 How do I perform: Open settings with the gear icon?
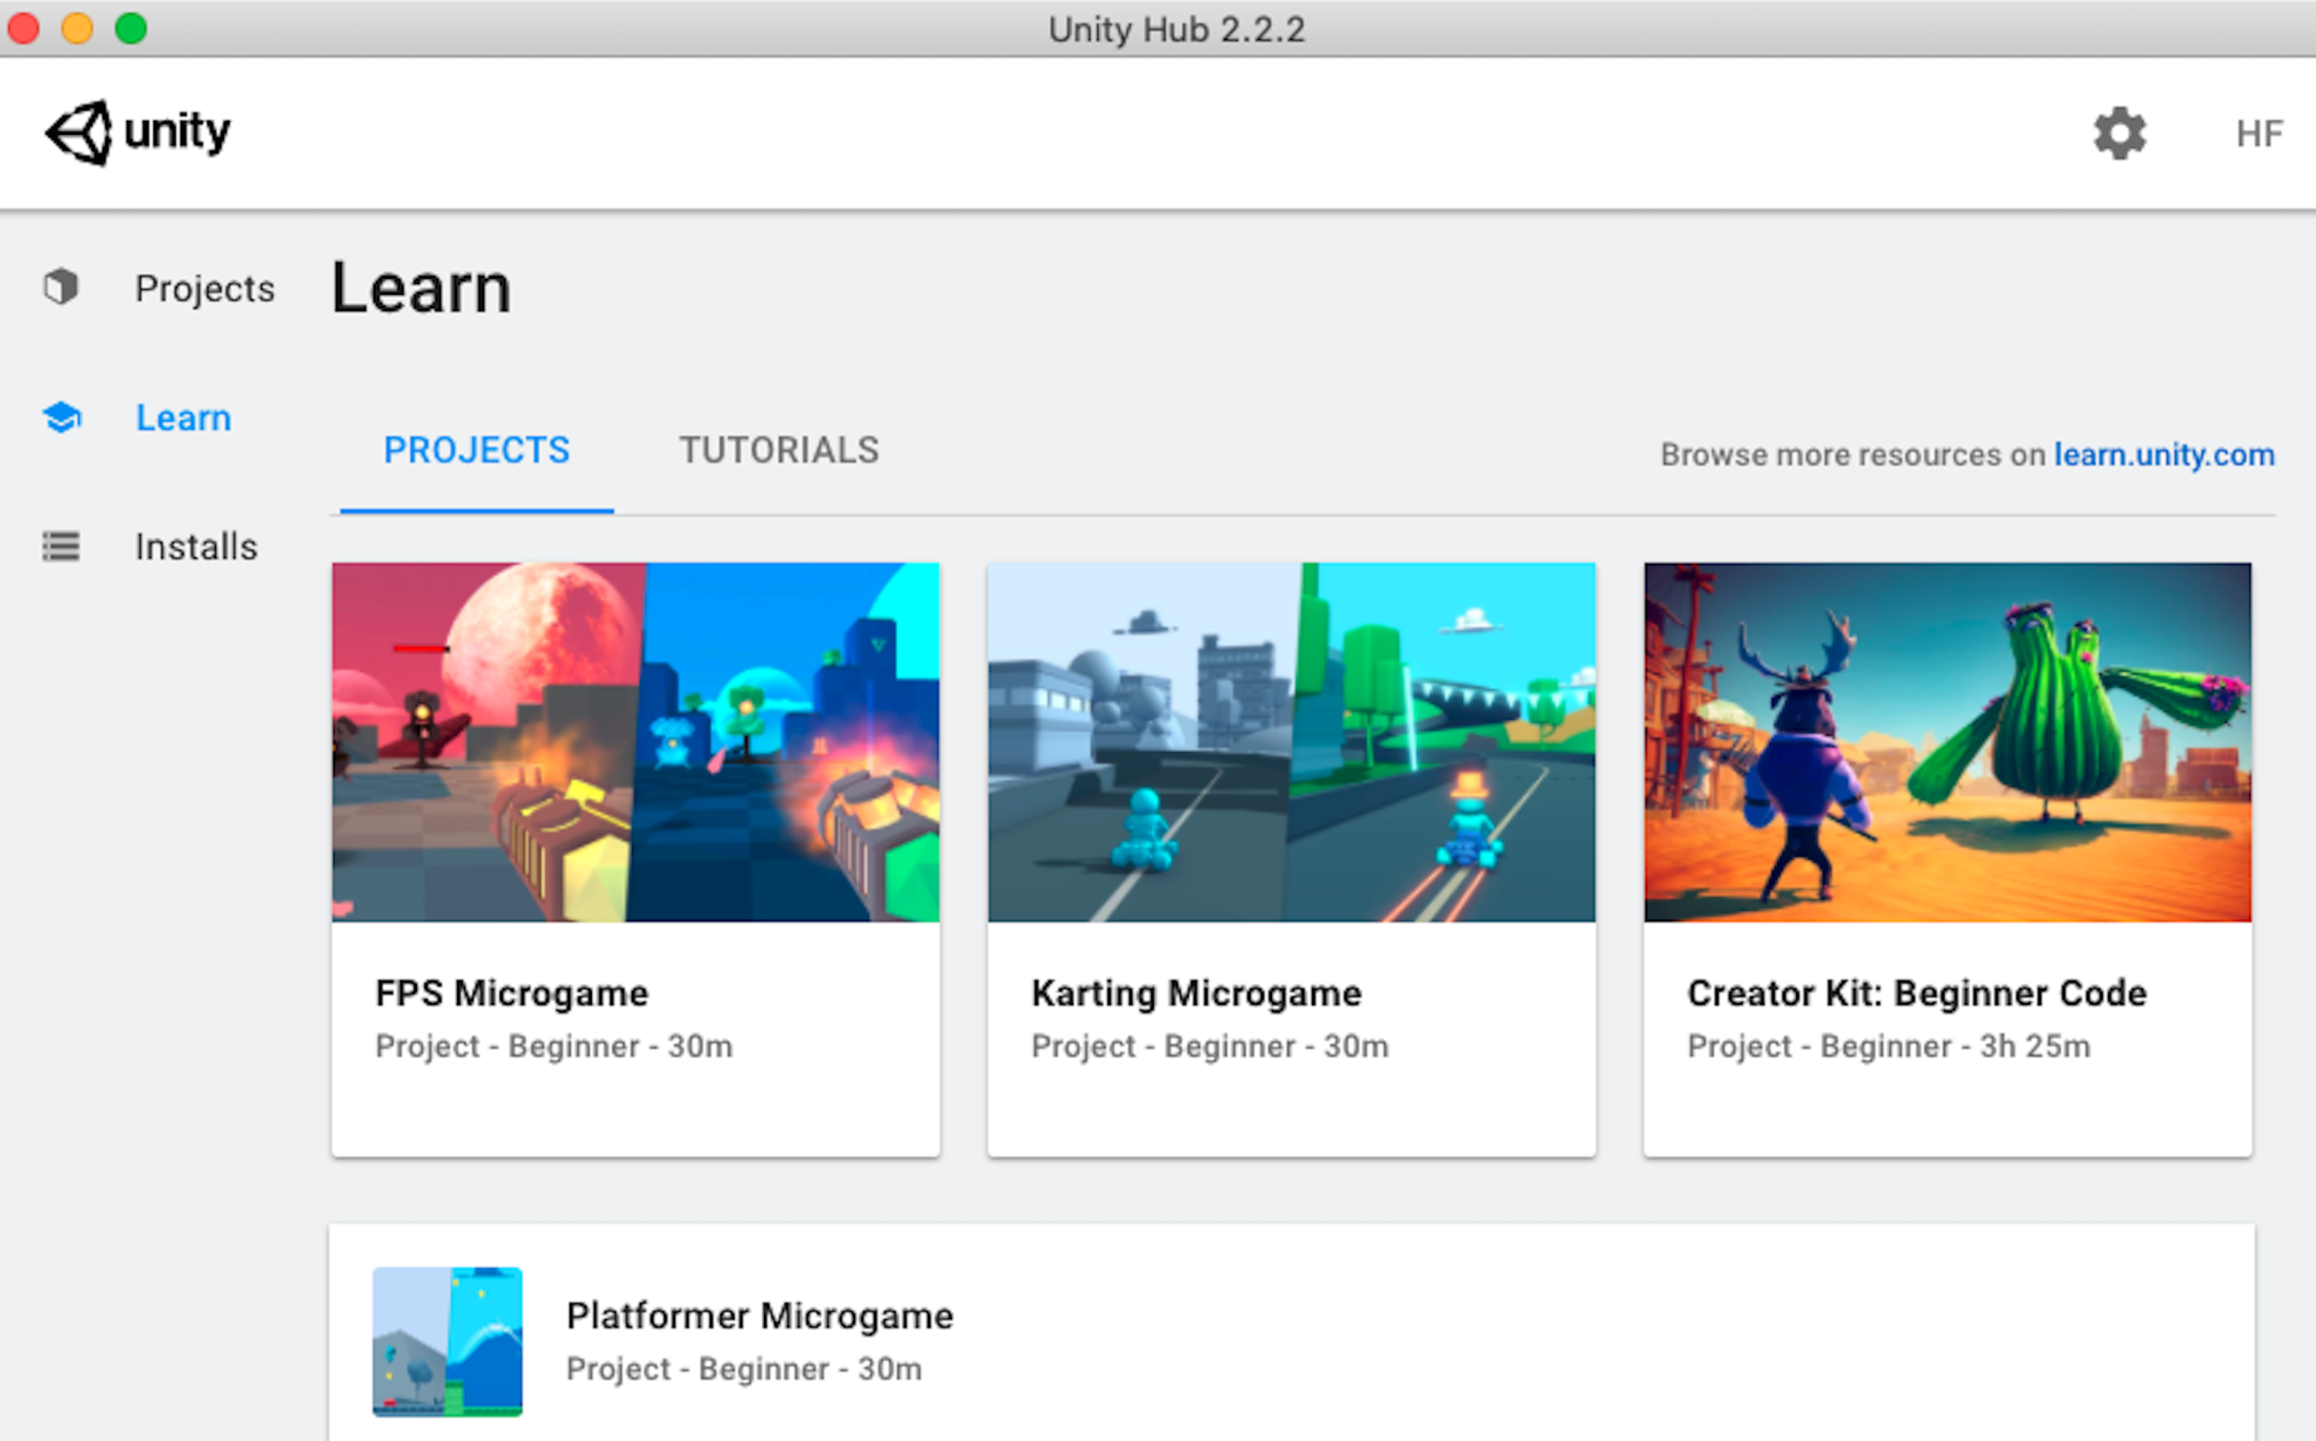coord(2119,133)
